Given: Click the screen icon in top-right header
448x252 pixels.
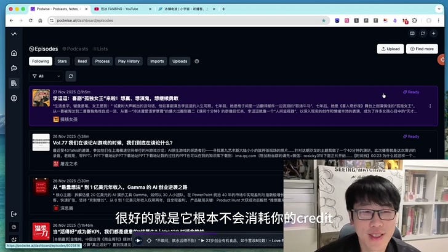Looking at the screenshot, I should [x=412, y=33].
